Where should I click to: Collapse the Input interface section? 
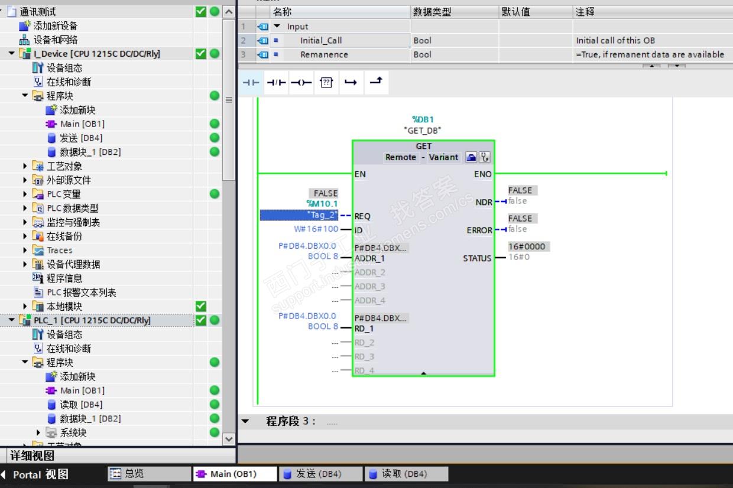click(x=277, y=26)
